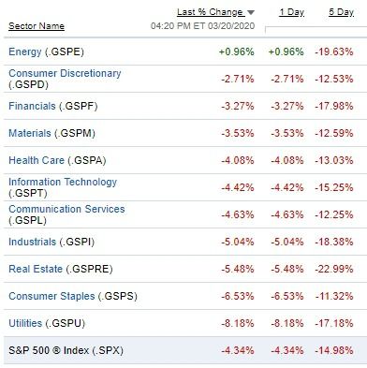The height and width of the screenshot is (368, 367).
Task: Select the S&P 500 Index row
Action: pyautogui.click(x=185, y=350)
